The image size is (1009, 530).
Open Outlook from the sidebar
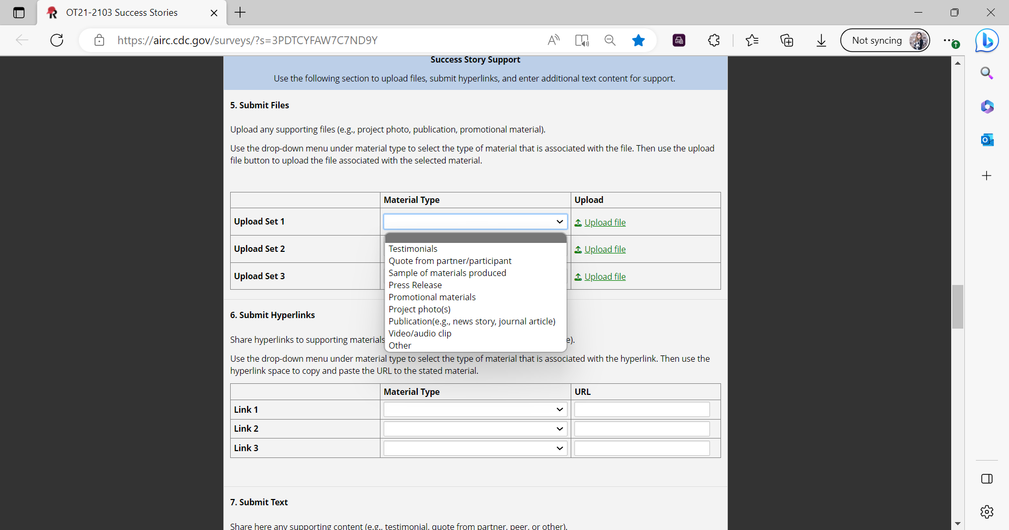pyautogui.click(x=987, y=140)
